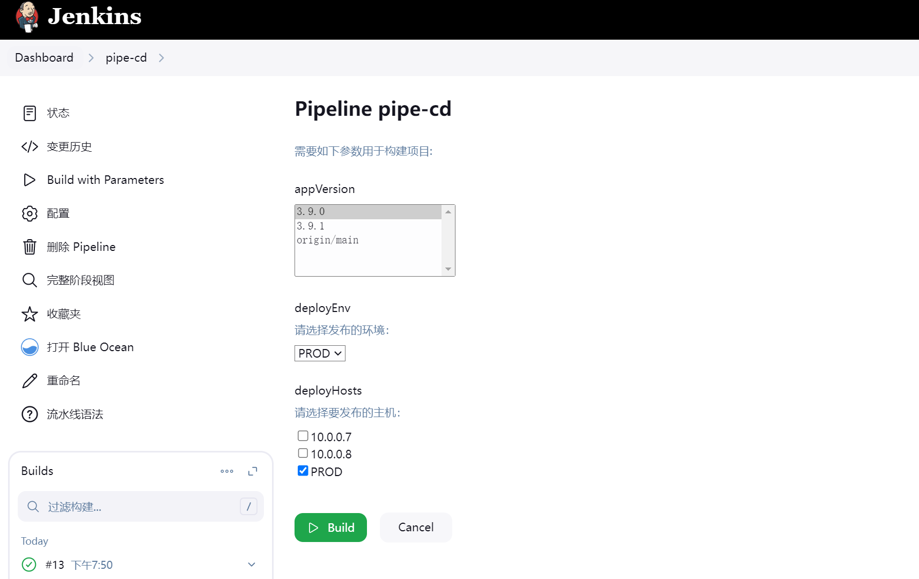Click the 删除 Pipeline trash icon

[30, 247]
